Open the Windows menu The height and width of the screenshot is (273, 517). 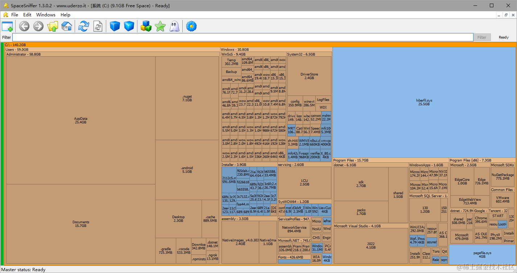coord(46,15)
